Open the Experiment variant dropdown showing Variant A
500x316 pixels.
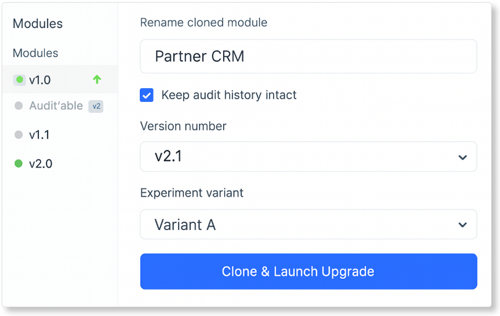pyautogui.click(x=300, y=225)
